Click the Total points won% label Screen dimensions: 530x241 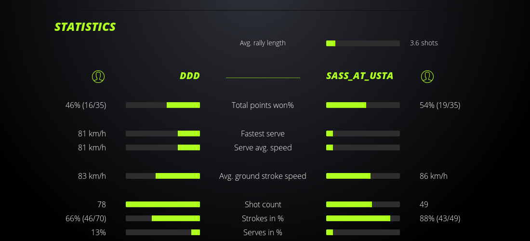click(263, 105)
